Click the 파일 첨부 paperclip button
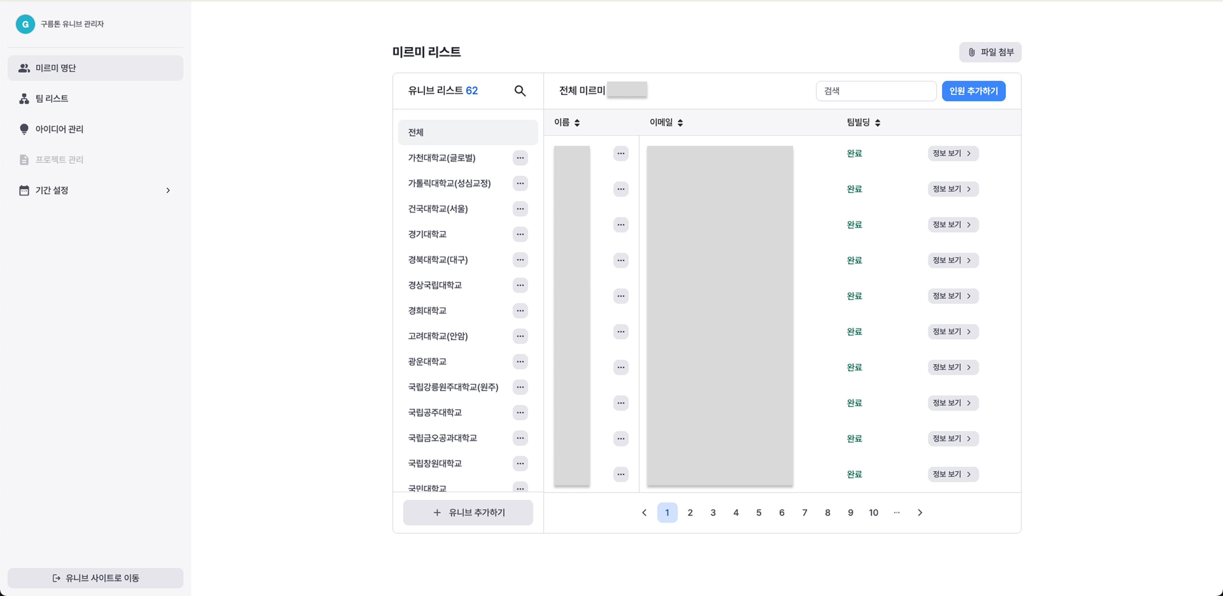 [x=990, y=52]
